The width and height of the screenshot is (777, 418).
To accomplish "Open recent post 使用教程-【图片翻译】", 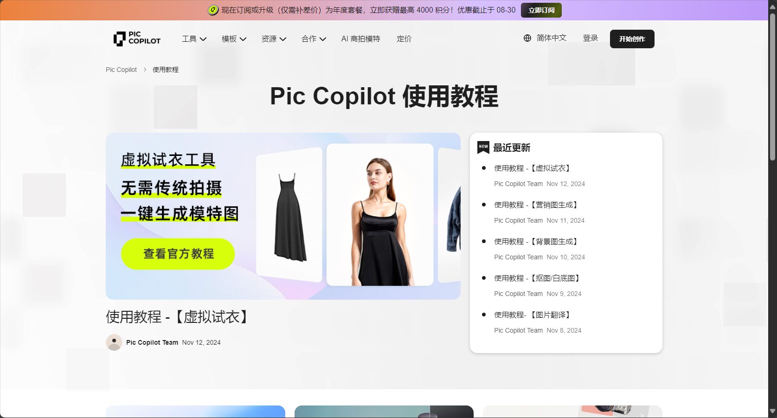I will coord(534,315).
